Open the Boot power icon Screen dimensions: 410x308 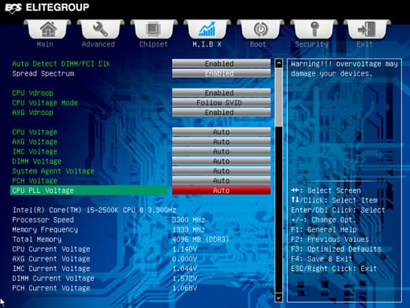coord(260,29)
